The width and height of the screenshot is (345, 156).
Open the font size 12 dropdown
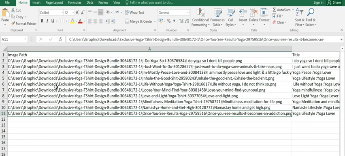[x=73, y=13]
